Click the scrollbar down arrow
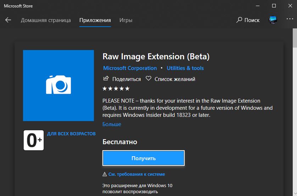297x196 pixels. pyautogui.click(x=295, y=194)
